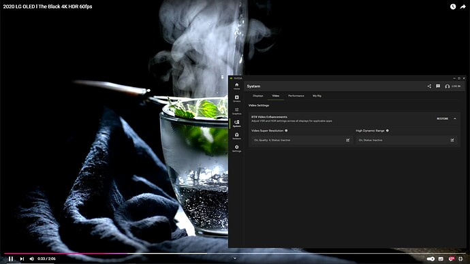Image resolution: width=470 pixels, height=264 pixels.
Task: Click LOG IN in the NVIDIA app
Action: coord(452,86)
